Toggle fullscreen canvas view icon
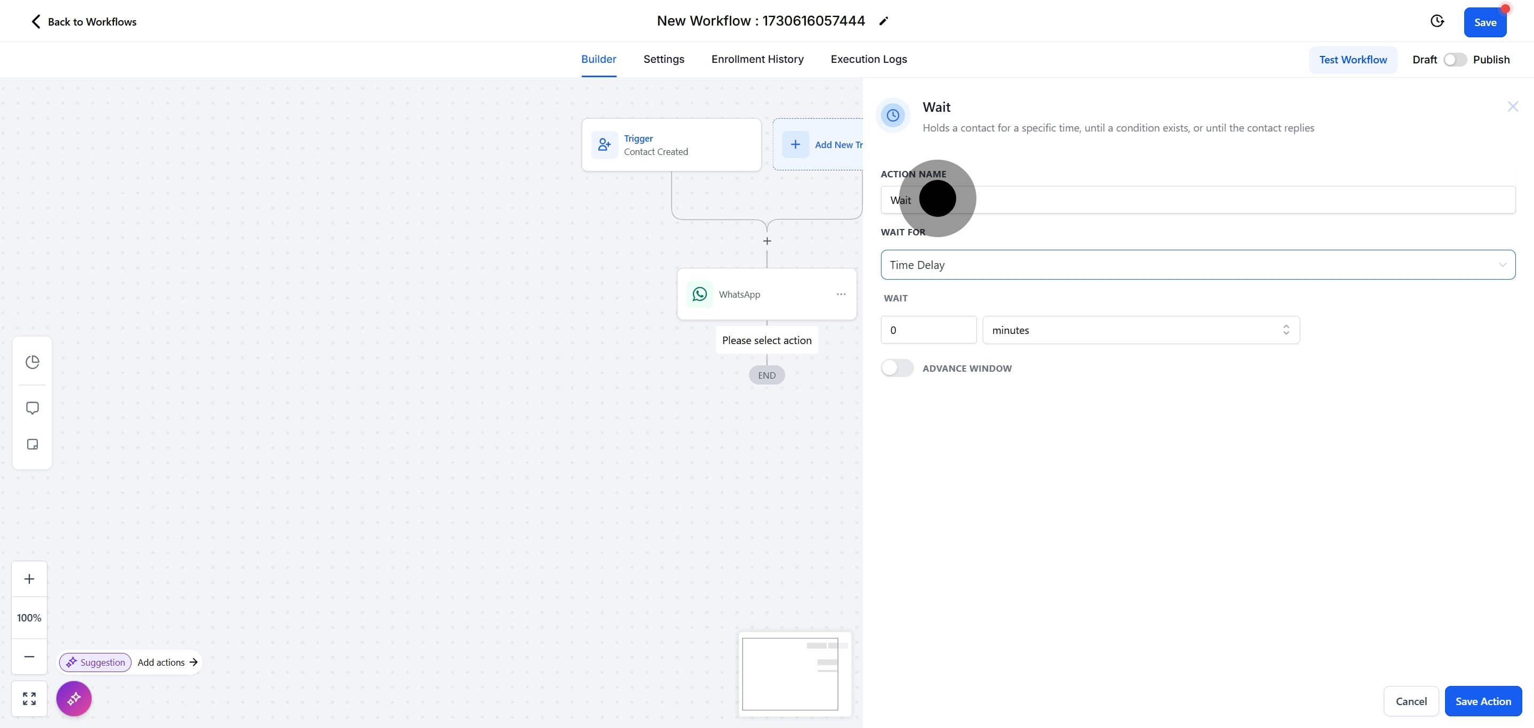 point(29,698)
